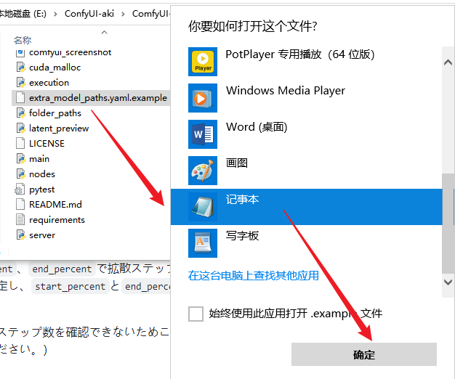Click the pytest gear config icon
Screen dimensions: 455x379
click(x=20, y=189)
